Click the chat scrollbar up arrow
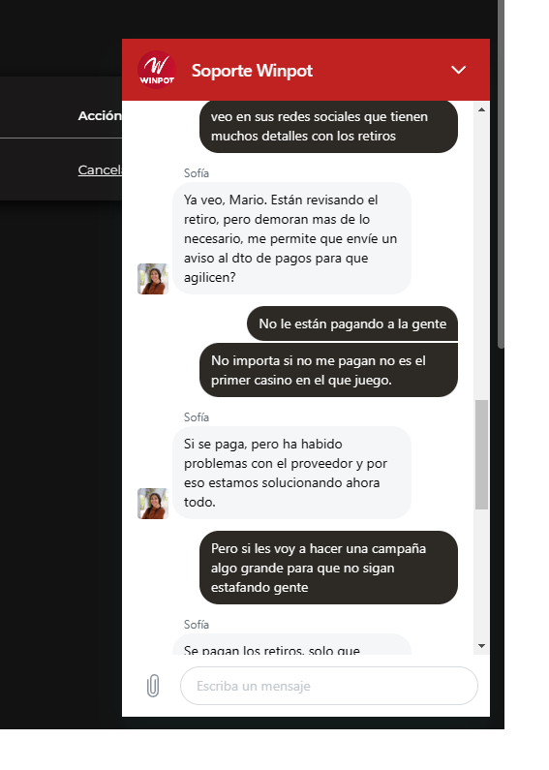This screenshot has width=549, height=770. click(x=481, y=109)
